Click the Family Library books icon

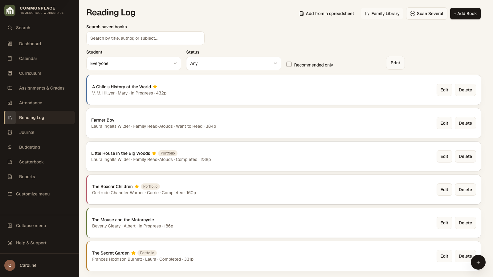pyautogui.click(x=367, y=14)
